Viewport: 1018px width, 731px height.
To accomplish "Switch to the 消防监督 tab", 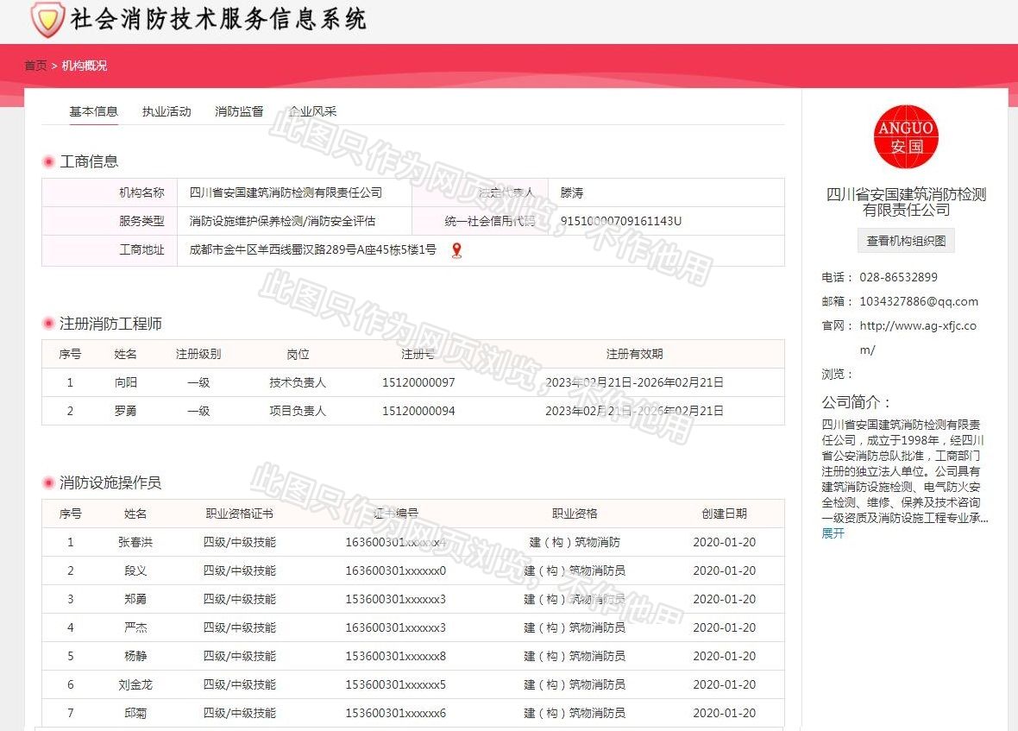I will pos(239,111).
